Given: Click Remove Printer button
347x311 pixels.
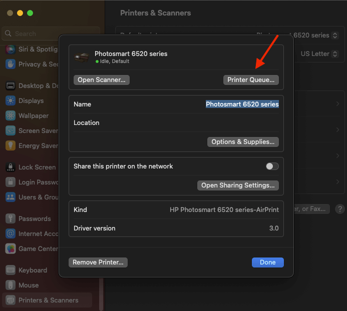Looking at the screenshot, I should tap(98, 262).
